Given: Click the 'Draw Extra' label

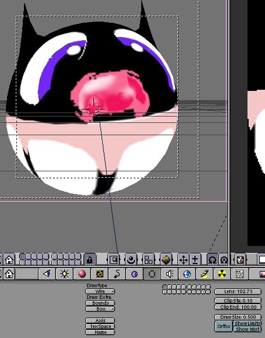Looking at the screenshot, I should click(99, 297).
